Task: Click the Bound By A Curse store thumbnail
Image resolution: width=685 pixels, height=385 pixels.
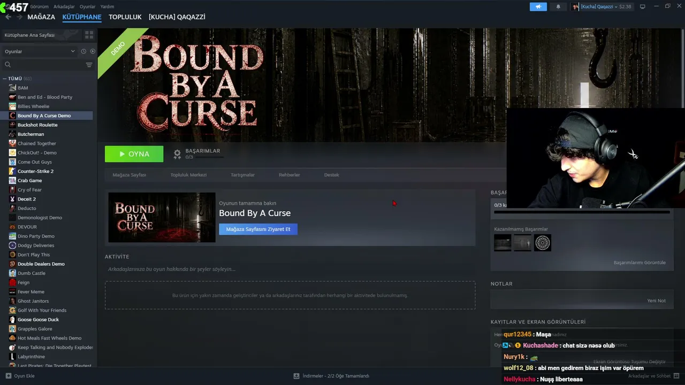Action: pyautogui.click(x=162, y=218)
